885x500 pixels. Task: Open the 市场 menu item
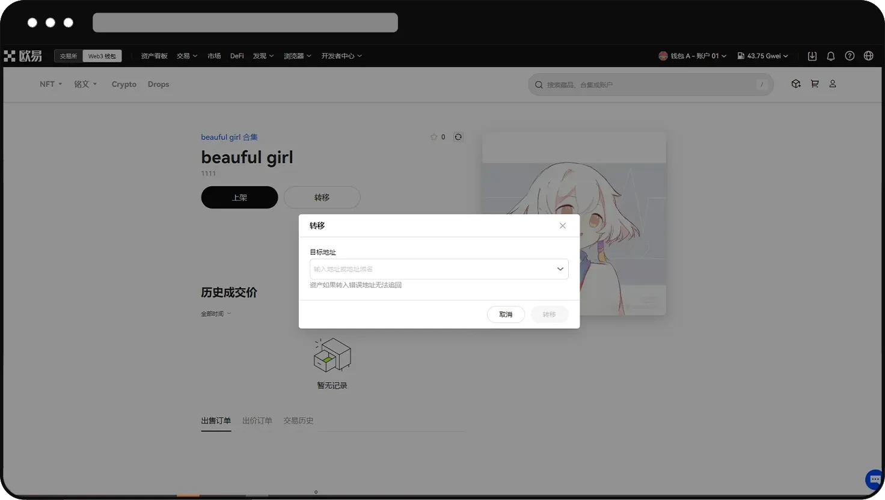(214, 56)
